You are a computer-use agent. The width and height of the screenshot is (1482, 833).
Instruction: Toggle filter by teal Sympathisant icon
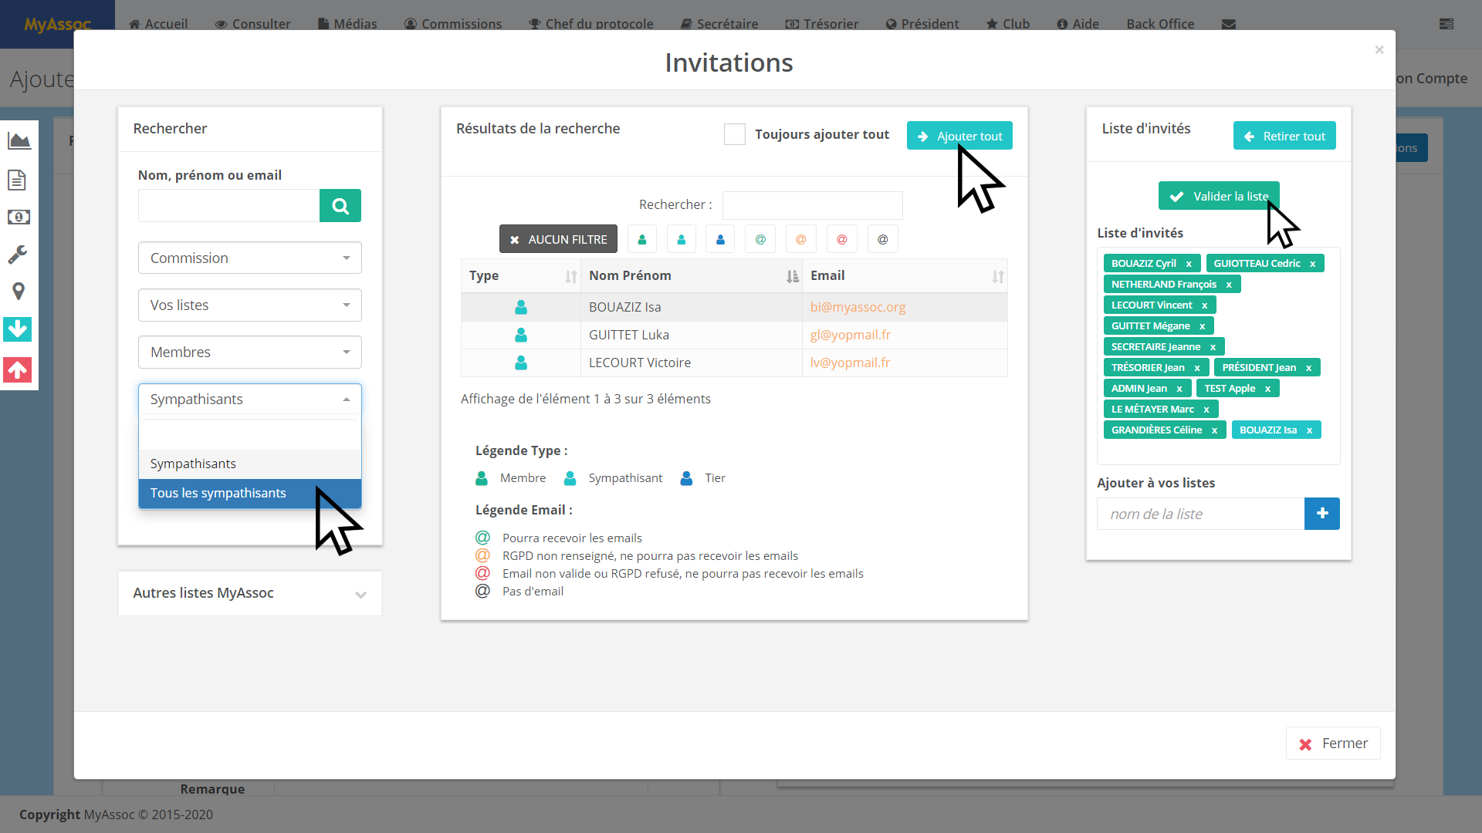point(681,239)
